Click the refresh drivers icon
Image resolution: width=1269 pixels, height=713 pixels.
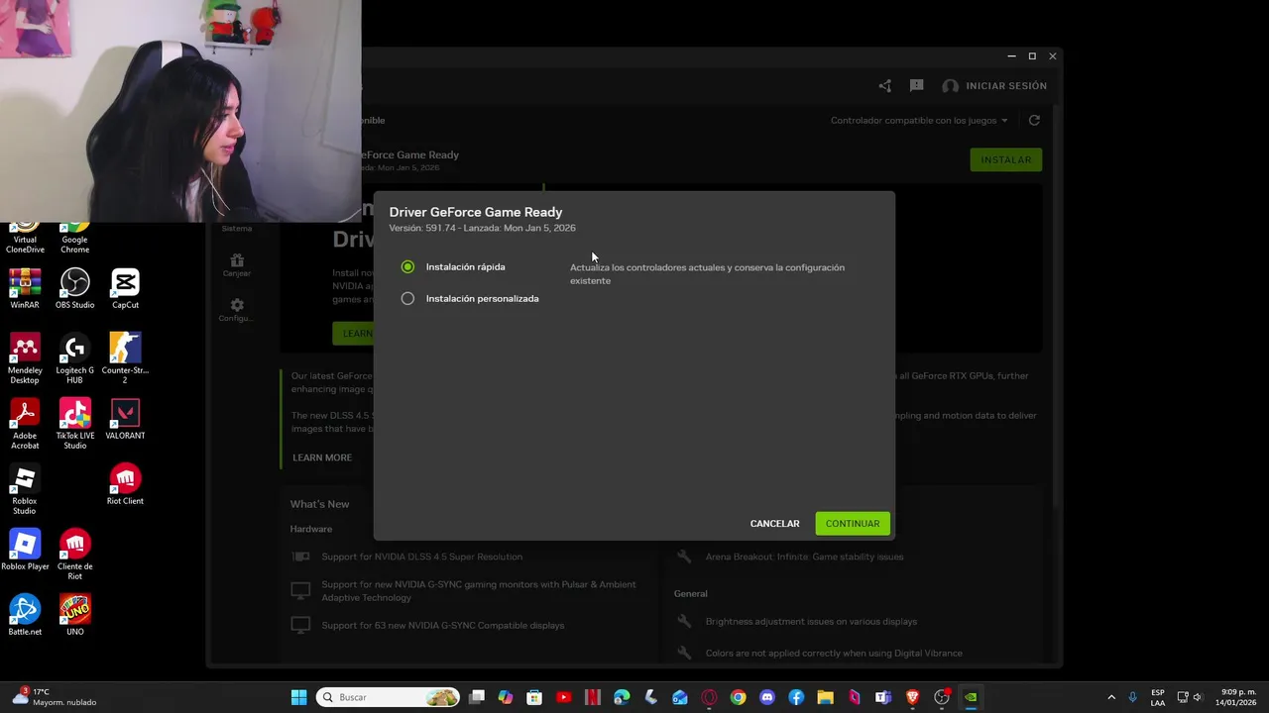[x=1034, y=120]
